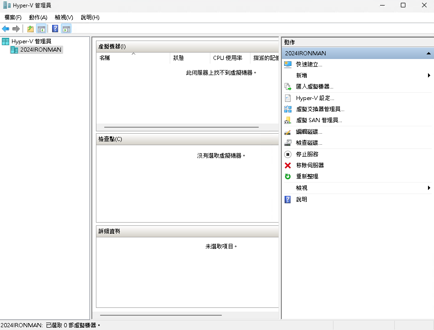Click the Hyper-V Manager title bar icon
The image size is (434, 330).
pos(6,5)
